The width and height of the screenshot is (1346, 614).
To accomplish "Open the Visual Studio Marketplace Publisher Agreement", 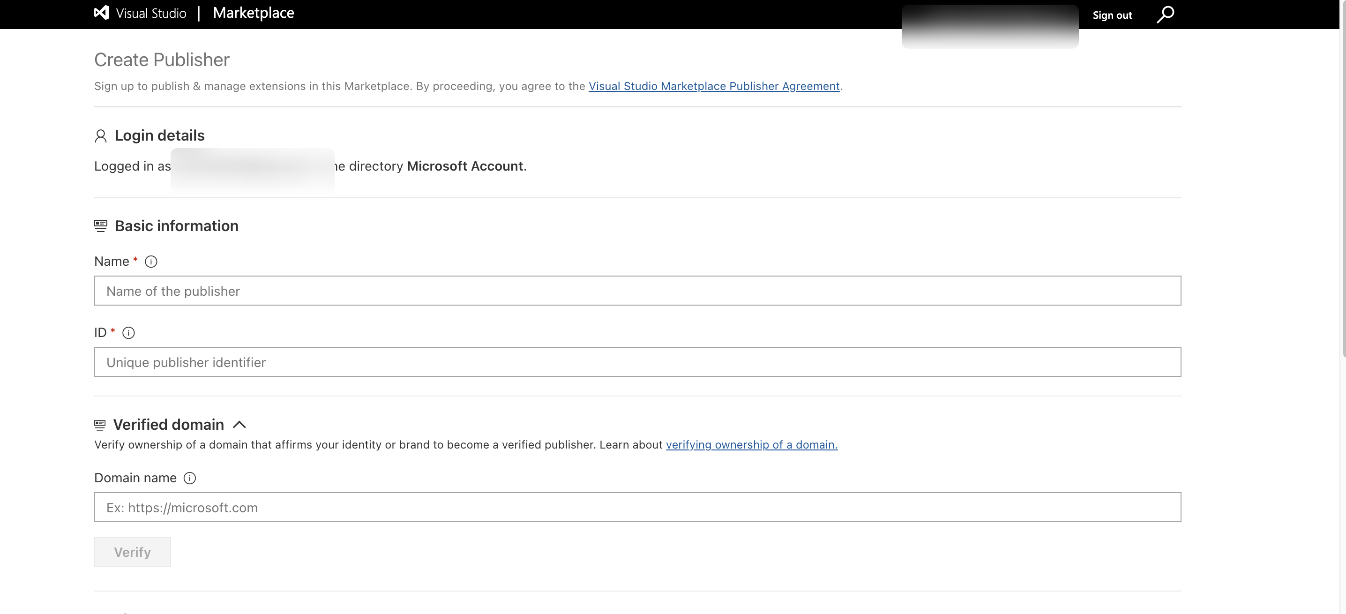I will (714, 86).
